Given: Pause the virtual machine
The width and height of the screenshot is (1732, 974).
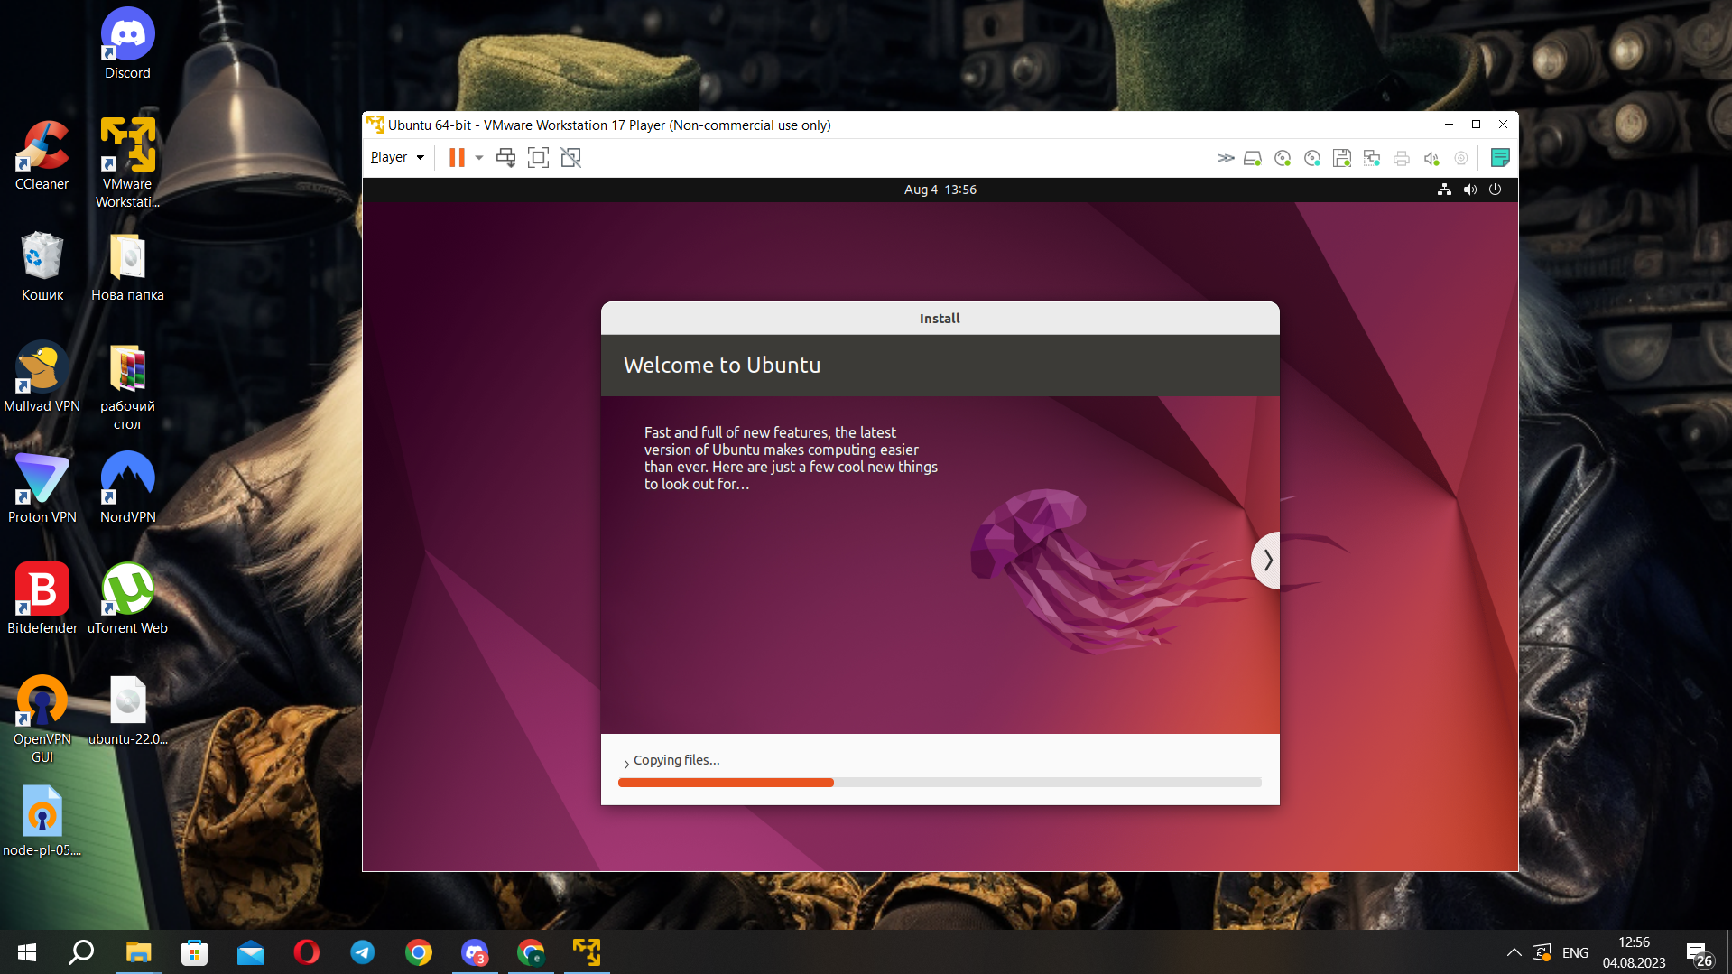Looking at the screenshot, I should (x=457, y=158).
